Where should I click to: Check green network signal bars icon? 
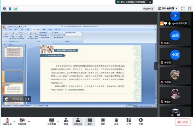pos(15,9)
